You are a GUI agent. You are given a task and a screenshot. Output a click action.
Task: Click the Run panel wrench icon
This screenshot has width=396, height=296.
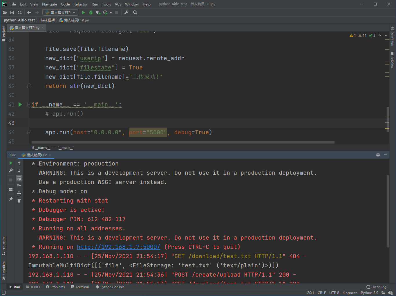click(x=11, y=171)
